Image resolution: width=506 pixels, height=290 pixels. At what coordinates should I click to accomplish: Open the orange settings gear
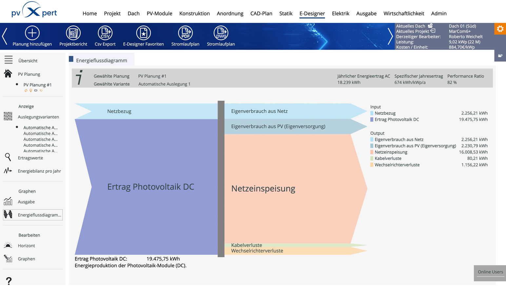(500, 29)
